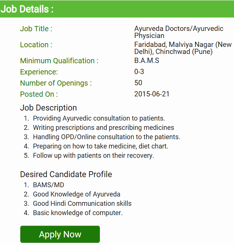Image resolution: width=234 pixels, height=243 pixels.
Task: Click the Providing Ayurvedic consultation list item
Action: [99, 118]
